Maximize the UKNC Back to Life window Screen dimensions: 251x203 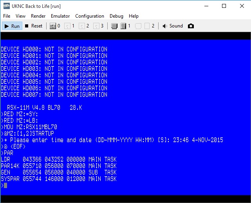[224, 6]
